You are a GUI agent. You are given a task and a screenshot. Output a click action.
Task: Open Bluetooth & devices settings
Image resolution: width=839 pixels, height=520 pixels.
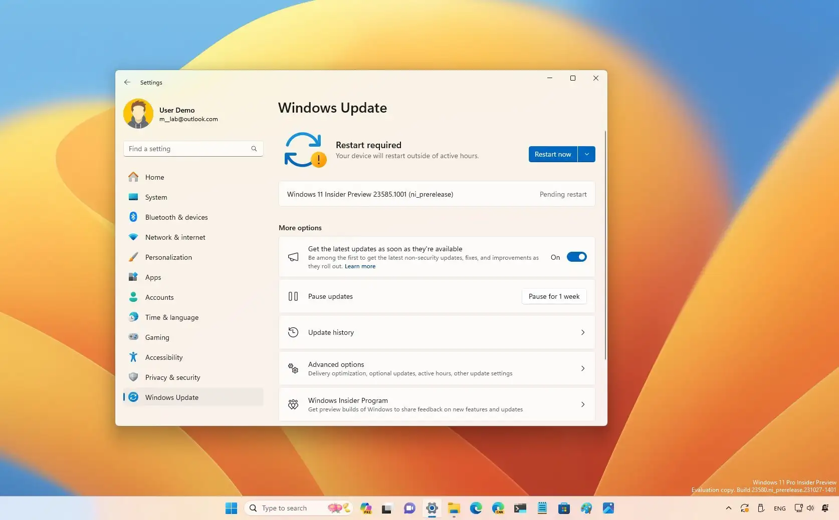click(x=193, y=217)
